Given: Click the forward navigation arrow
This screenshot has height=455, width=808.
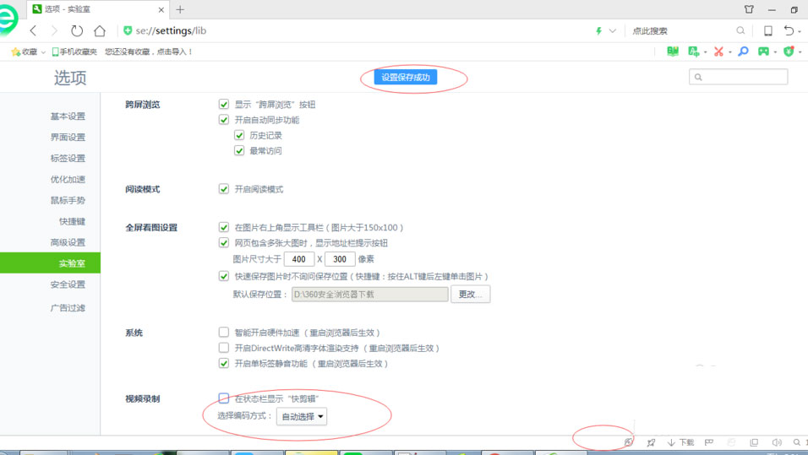Looking at the screenshot, I should click(55, 31).
